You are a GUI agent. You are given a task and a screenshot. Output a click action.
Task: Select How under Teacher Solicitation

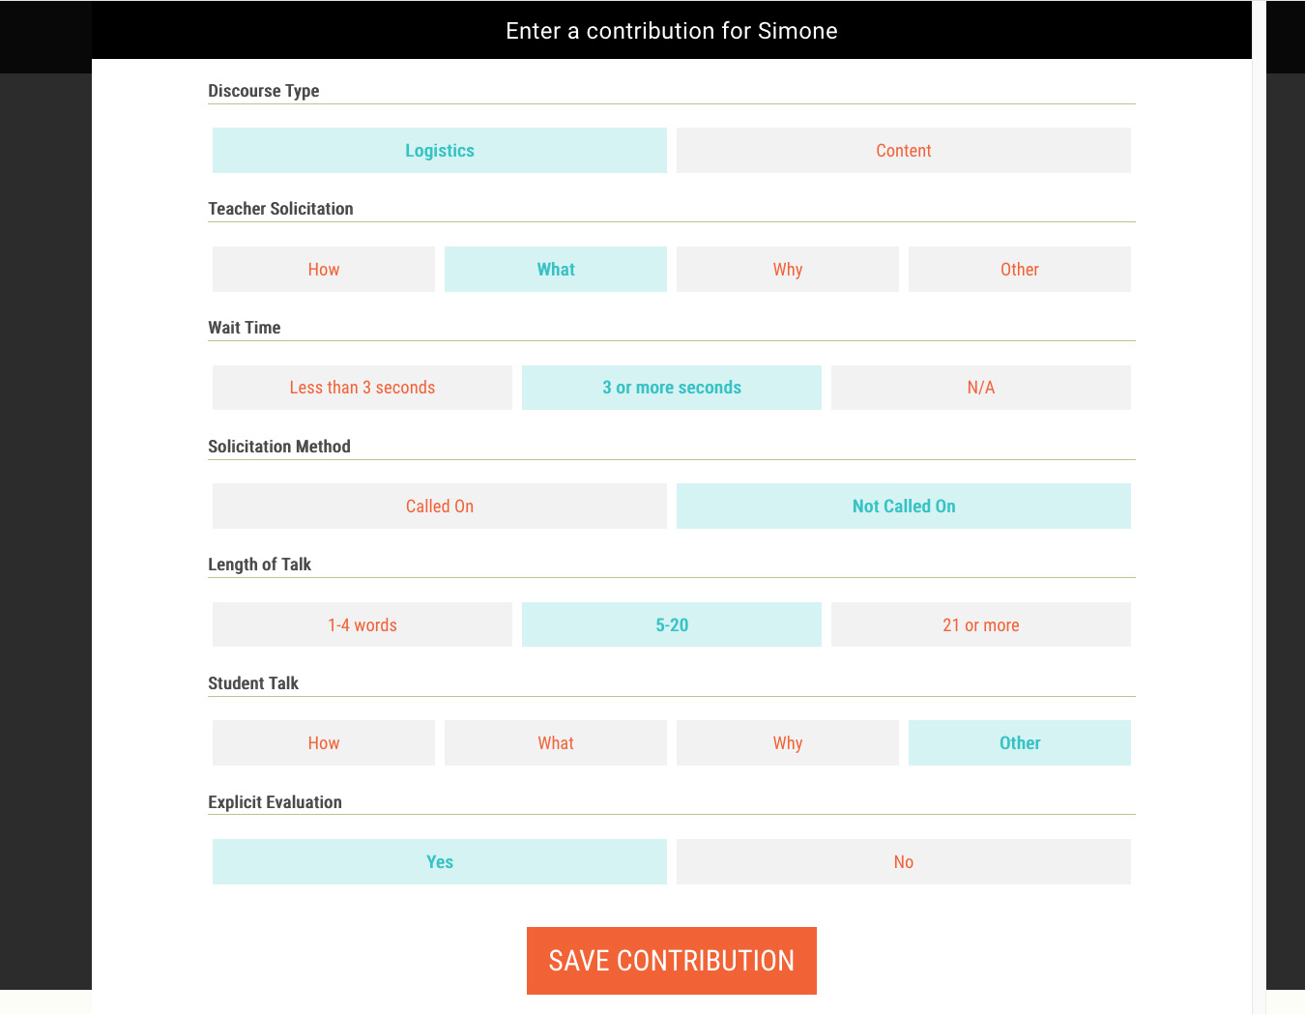(324, 270)
